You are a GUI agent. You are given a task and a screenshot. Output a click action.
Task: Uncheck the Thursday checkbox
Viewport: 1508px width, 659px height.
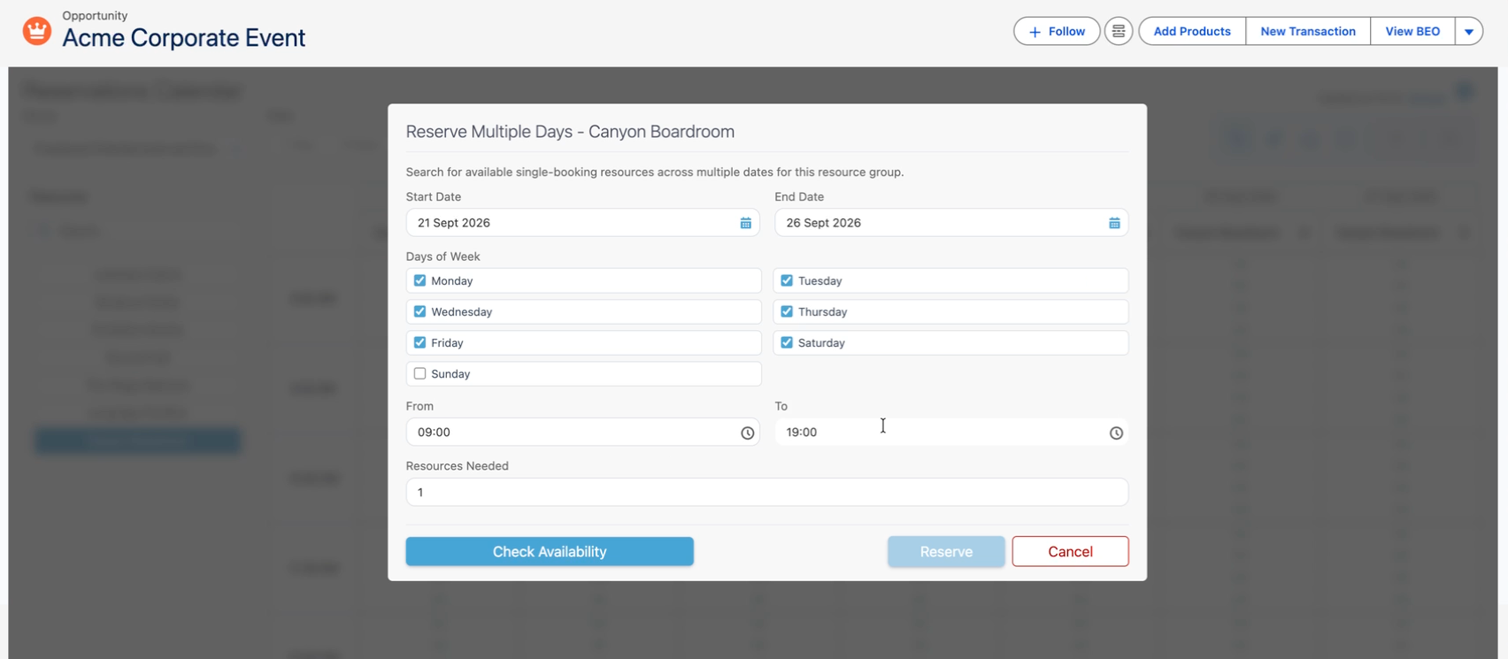click(x=787, y=311)
